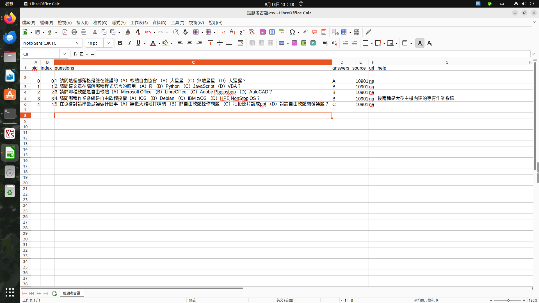
Task: Click the AutoFilter icon
Action: [x=252, y=32]
